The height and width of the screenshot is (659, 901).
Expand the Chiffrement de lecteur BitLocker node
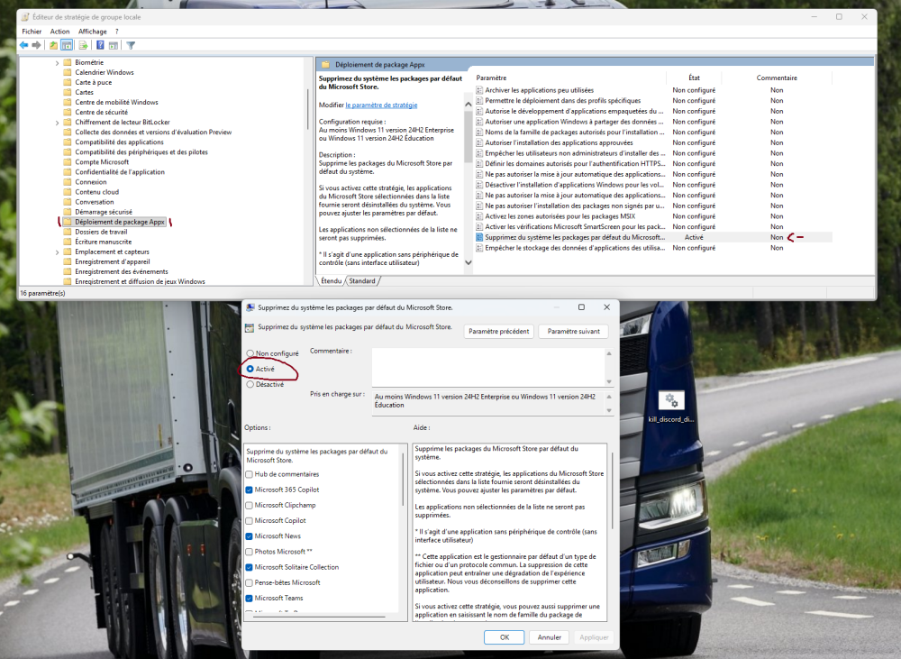click(57, 123)
